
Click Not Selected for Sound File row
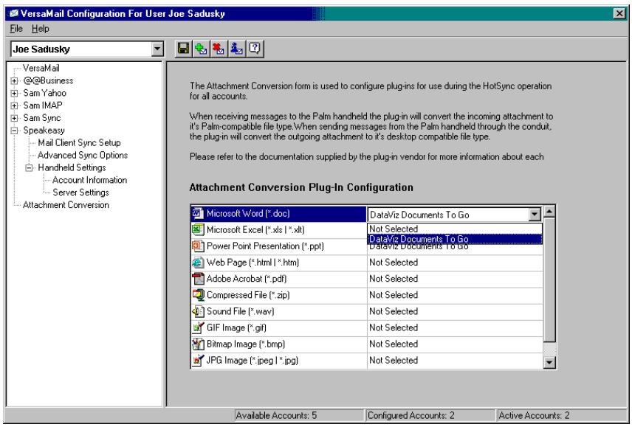[394, 311]
